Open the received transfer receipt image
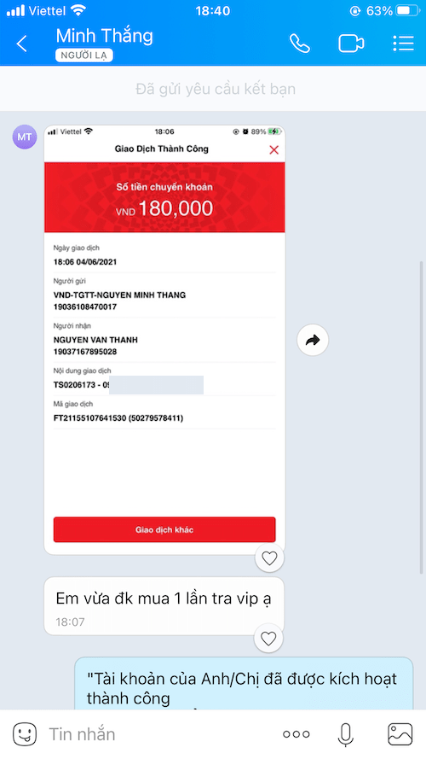 164,340
